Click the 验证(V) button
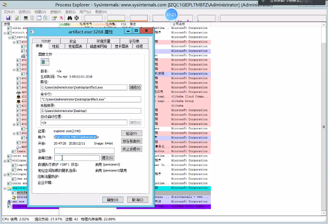The width and height of the screenshot is (328, 224). tap(132, 133)
